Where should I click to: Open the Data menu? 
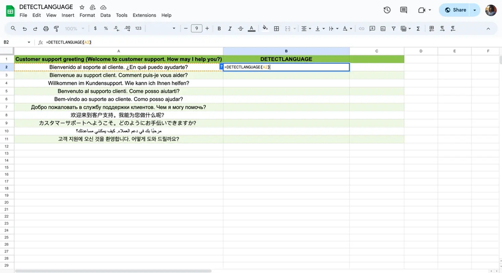[x=105, y=16]
